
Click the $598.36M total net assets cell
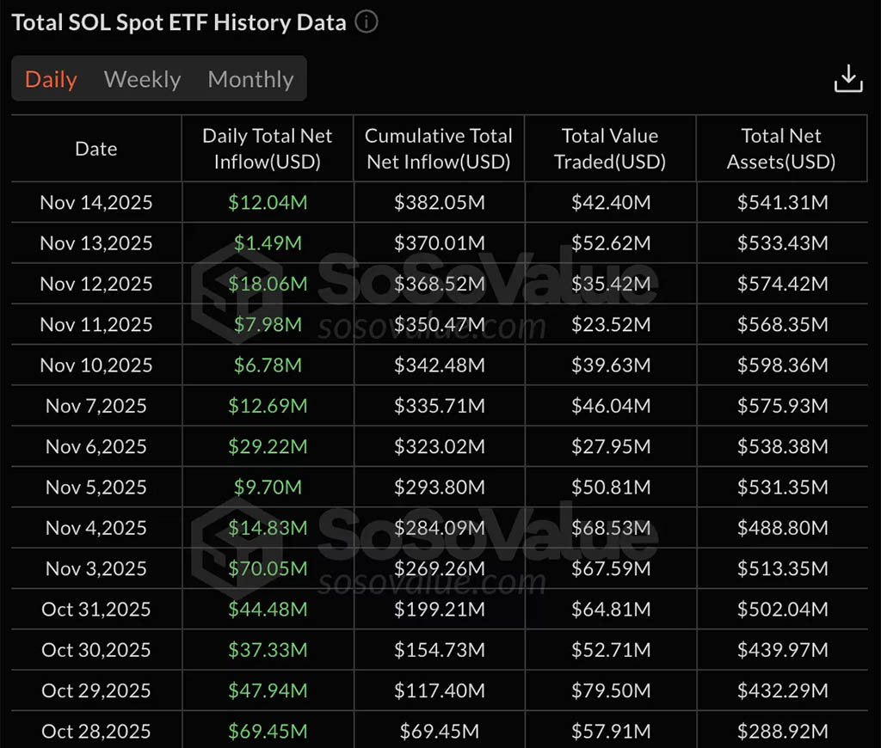click(781, 365)
